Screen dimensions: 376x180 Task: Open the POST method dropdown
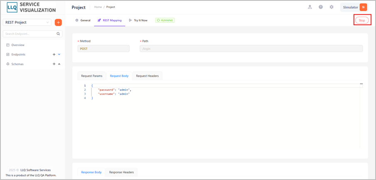coord(103,49)
